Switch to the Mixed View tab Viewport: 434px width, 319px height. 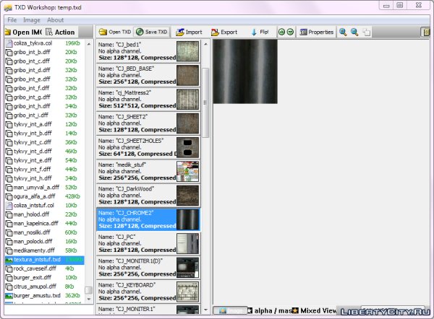point(316,310)
